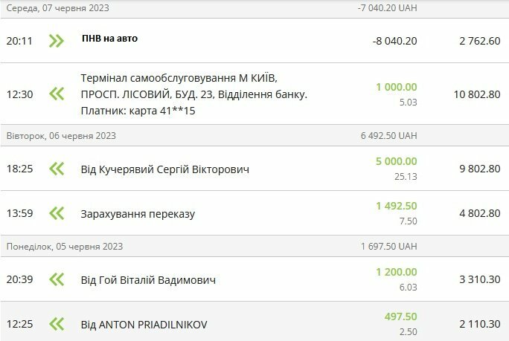Select the Вівторок, 06 червня 2023 date header
The width and height of the screenshot is (509, 341).
(x=61, y=135)
